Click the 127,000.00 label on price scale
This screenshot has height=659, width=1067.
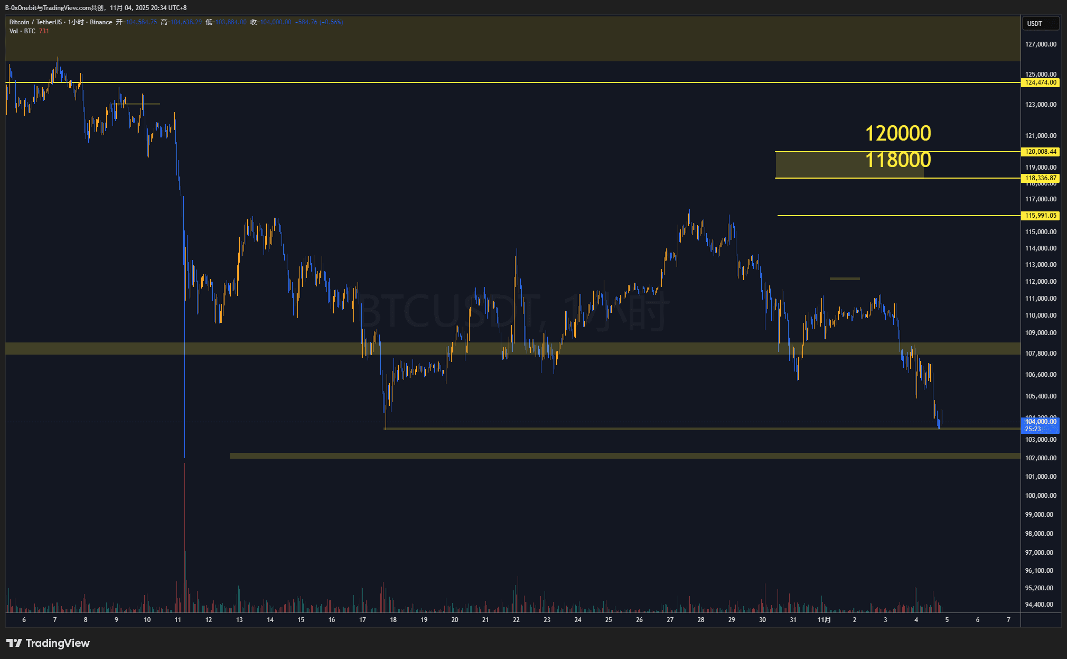click(1040, 44)
